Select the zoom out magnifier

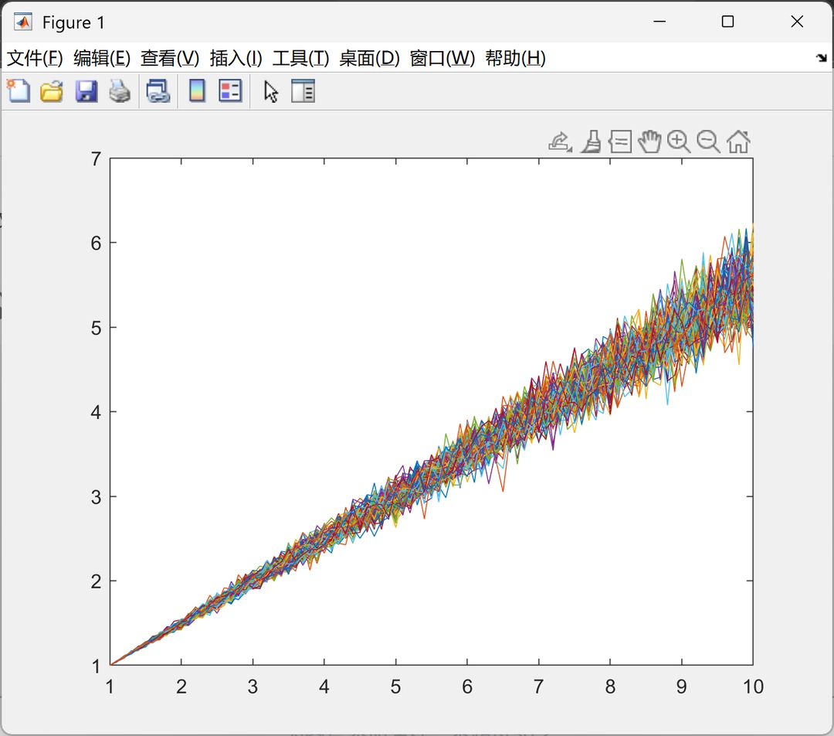(708, 142)
